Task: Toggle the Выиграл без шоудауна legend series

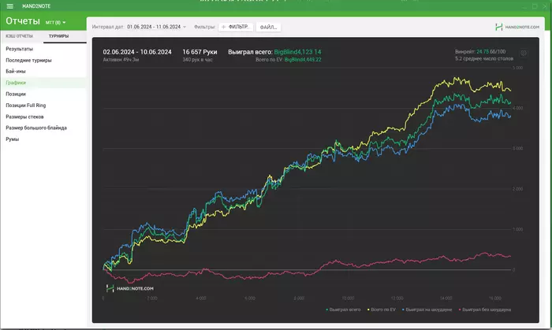Action: click(485, 310)
